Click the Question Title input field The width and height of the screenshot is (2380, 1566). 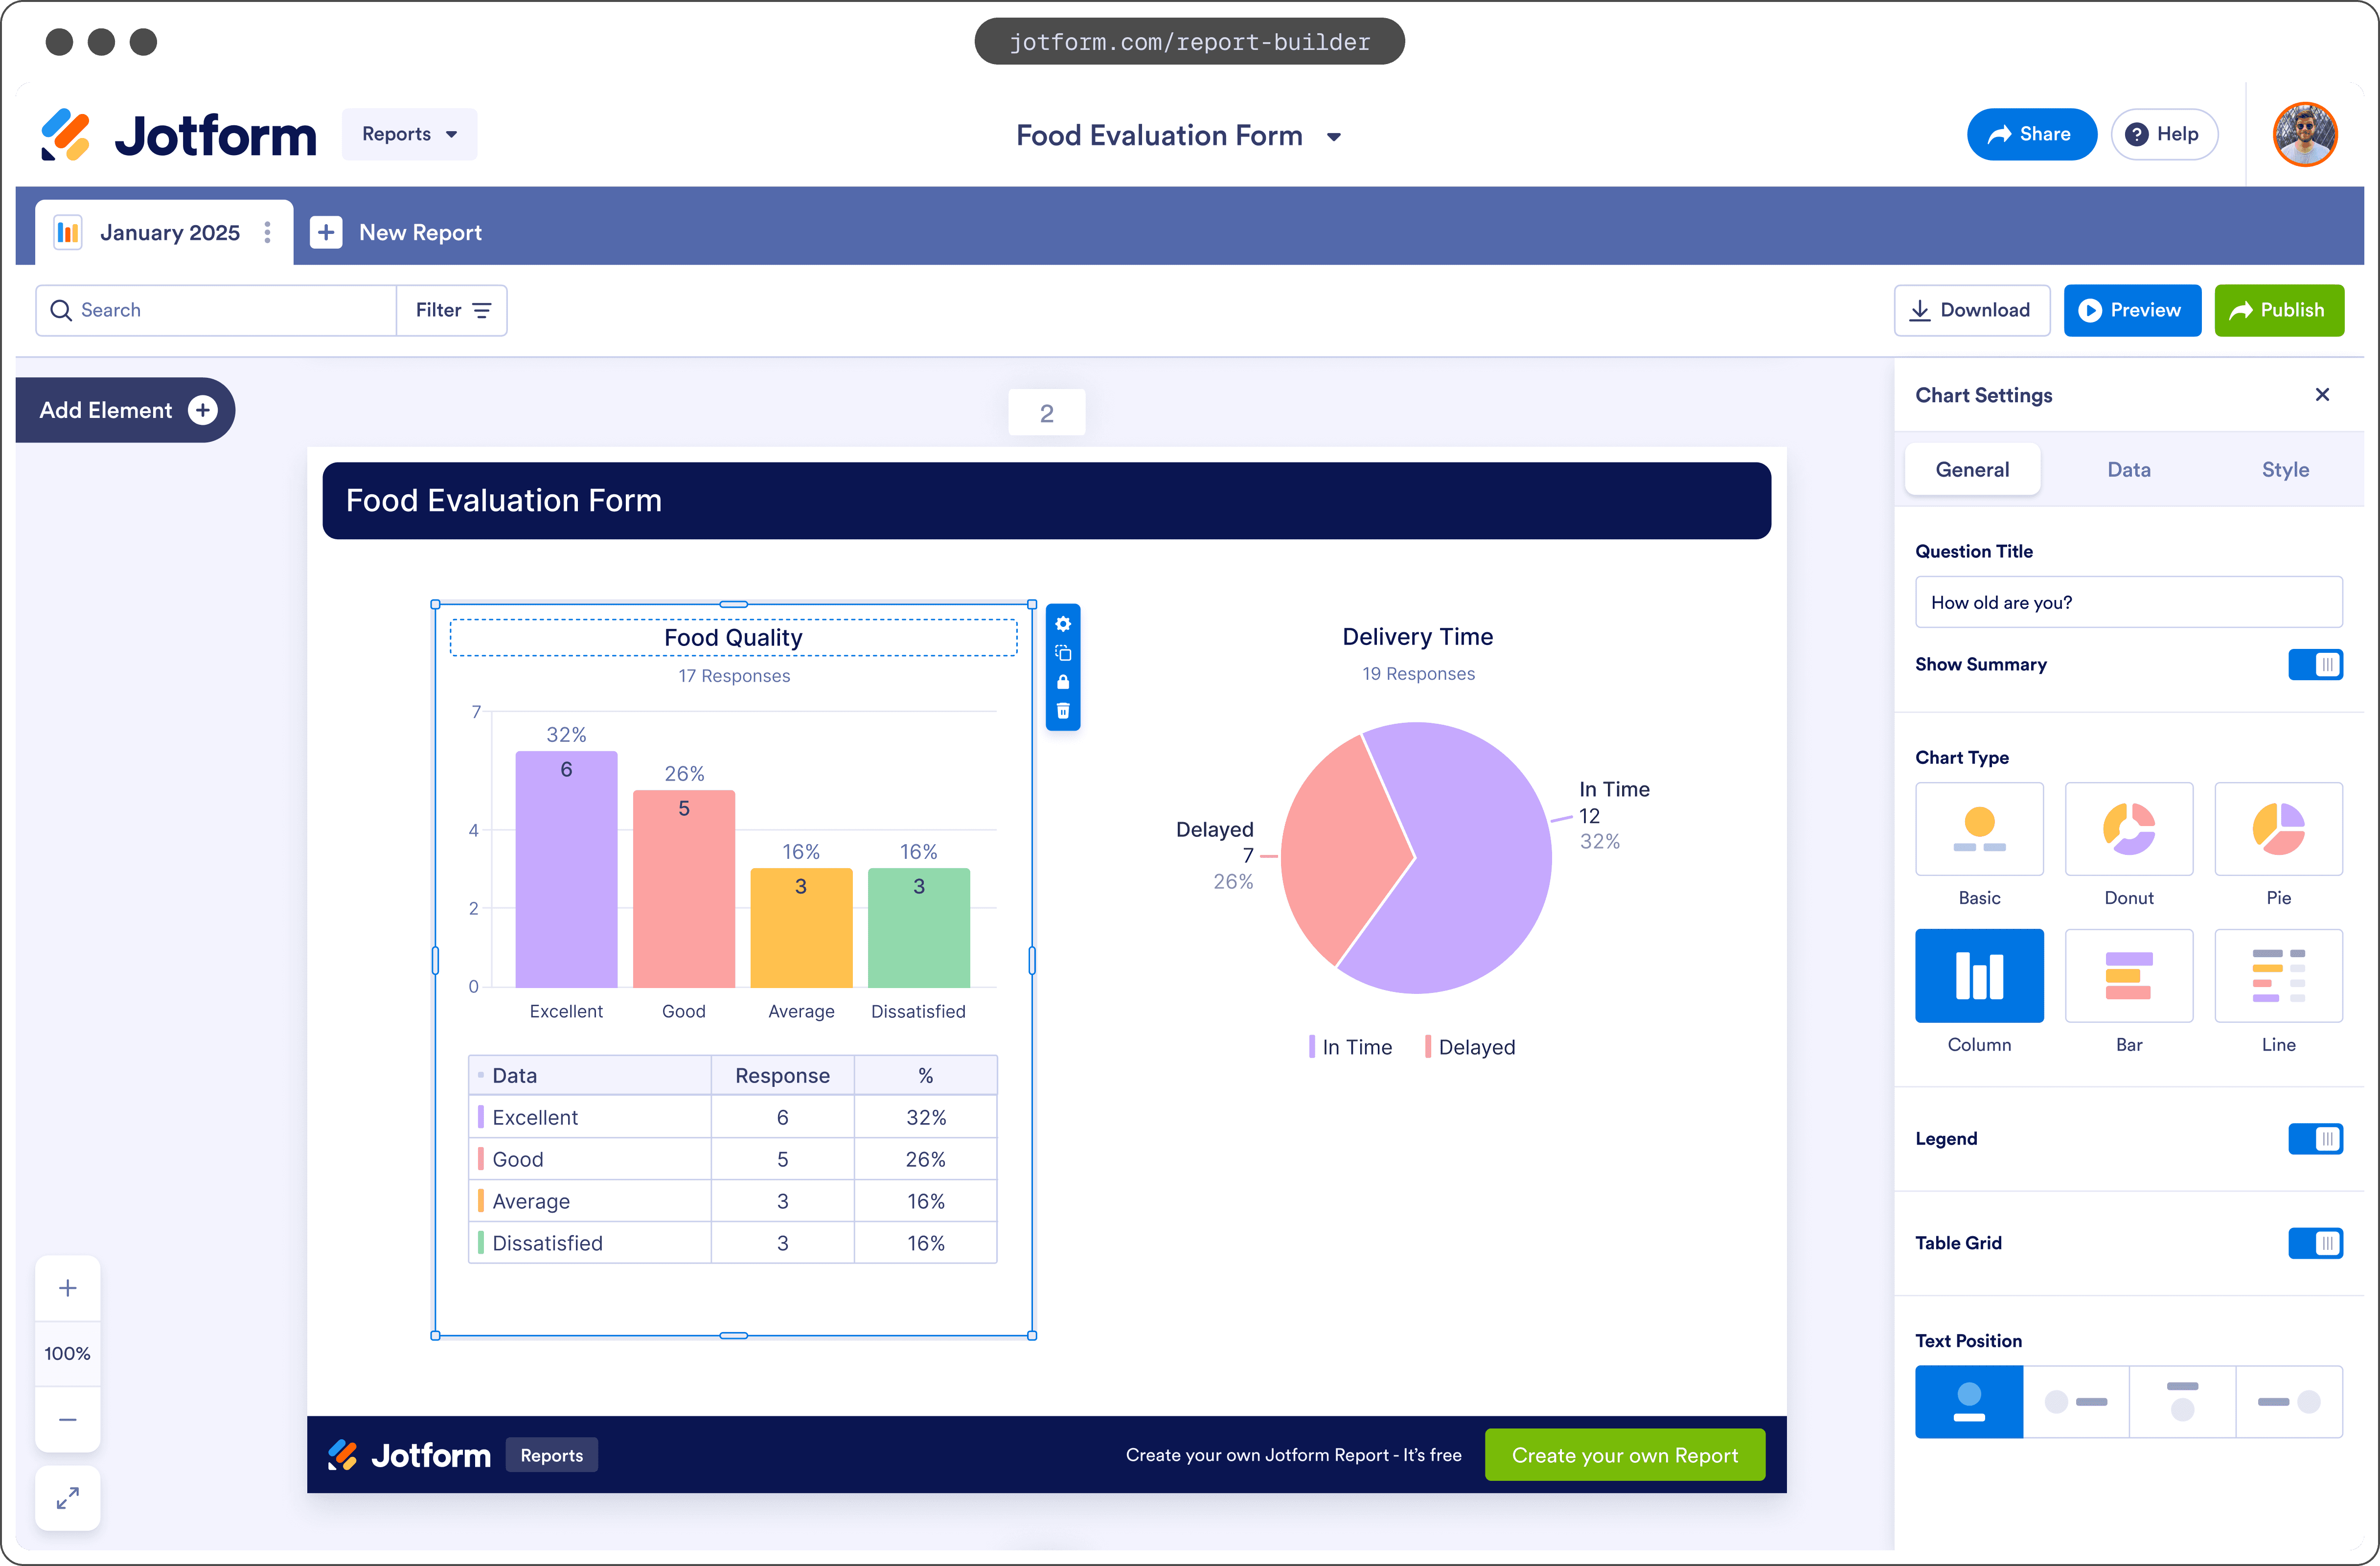[x=2128, y=602]
